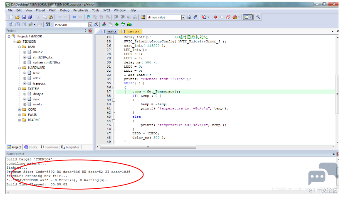Collapse the HARDWARE folder
The image size is (341, 197).
(x=20, y=68)
